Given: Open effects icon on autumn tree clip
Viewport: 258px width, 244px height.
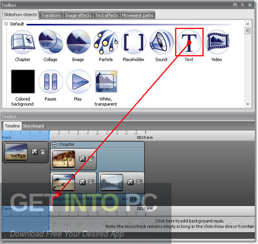Looking at the screenshot, I should click(x=82, y=159).
